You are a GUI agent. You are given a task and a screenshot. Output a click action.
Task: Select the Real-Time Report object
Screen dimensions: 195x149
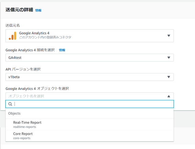pos(90,124)
